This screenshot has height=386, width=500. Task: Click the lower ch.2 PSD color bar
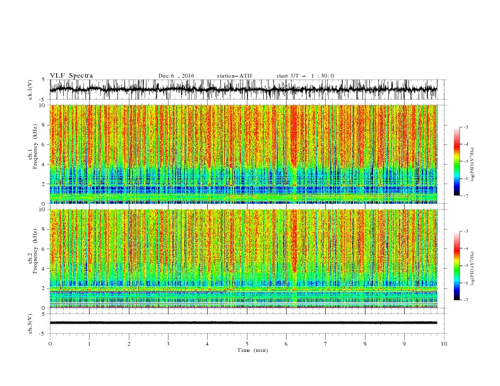[456, 266]
